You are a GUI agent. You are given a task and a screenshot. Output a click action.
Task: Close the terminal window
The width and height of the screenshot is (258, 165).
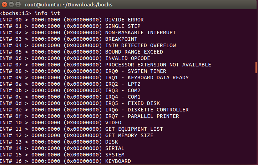[x=4, y=4]
